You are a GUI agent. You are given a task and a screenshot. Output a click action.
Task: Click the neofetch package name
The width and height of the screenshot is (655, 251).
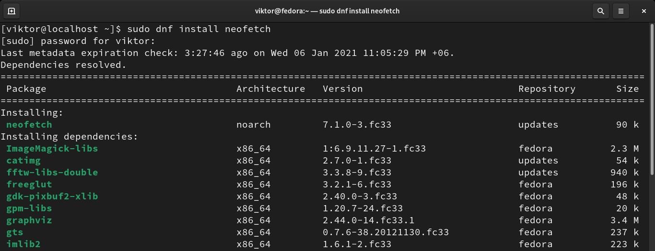29,125
